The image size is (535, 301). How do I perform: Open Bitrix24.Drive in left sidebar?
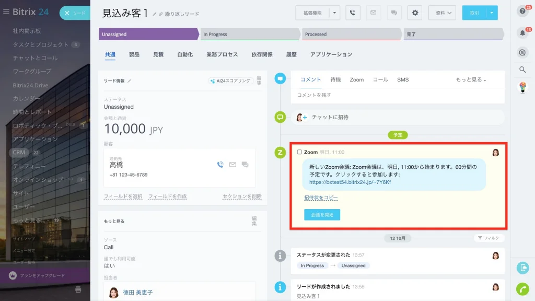(30, 85)
